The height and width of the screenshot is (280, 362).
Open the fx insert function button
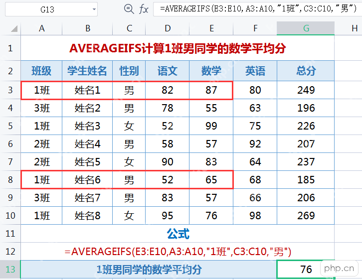tap(144, 9)
